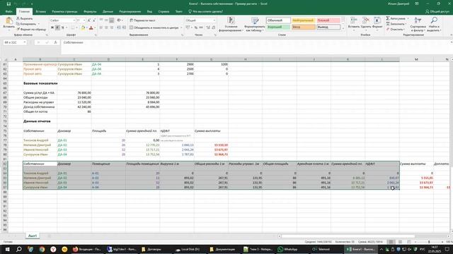Apply the yellow fill color bucket

(84, 28)
